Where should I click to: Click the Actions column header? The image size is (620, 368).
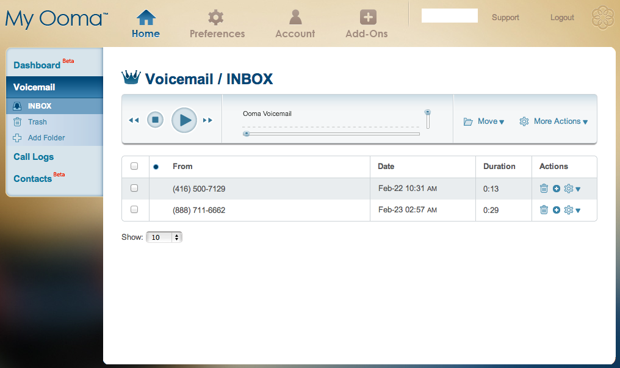click(x=553, y=167)
